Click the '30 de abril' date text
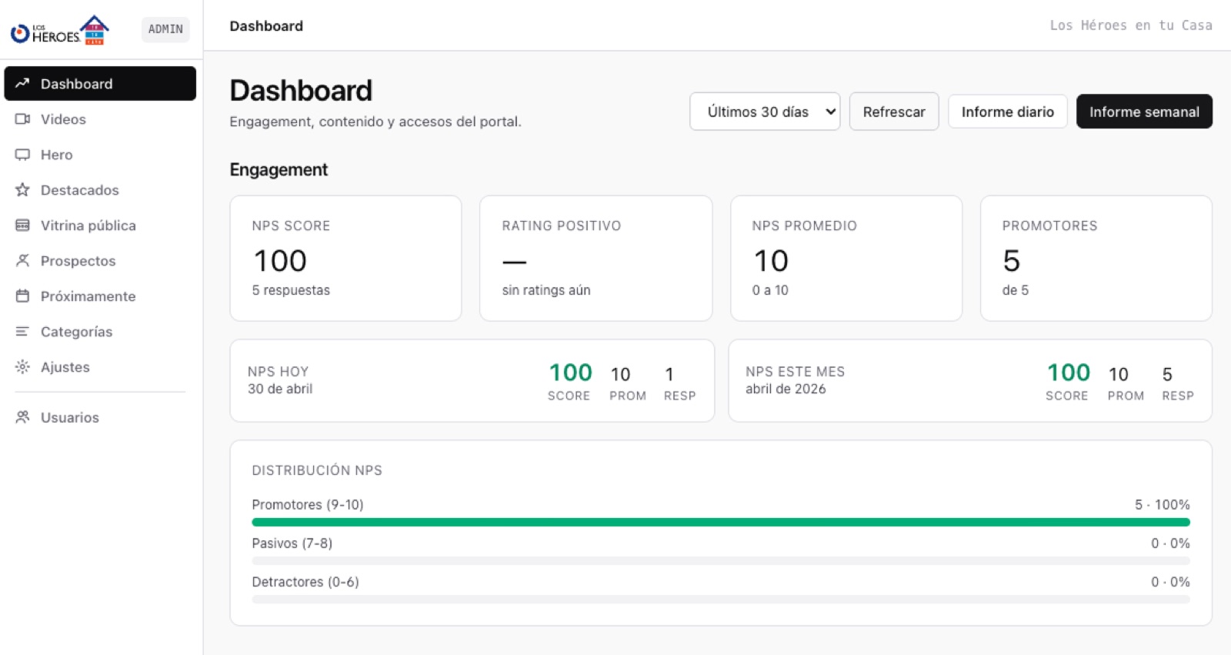 (280, 389)
